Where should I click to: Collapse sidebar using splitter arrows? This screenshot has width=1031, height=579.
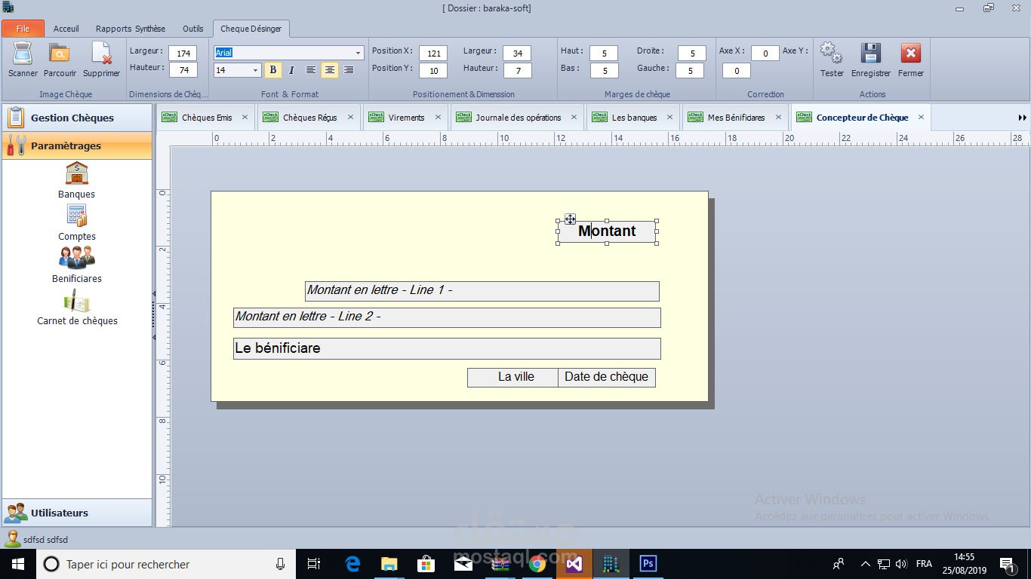tap(154, 315)
